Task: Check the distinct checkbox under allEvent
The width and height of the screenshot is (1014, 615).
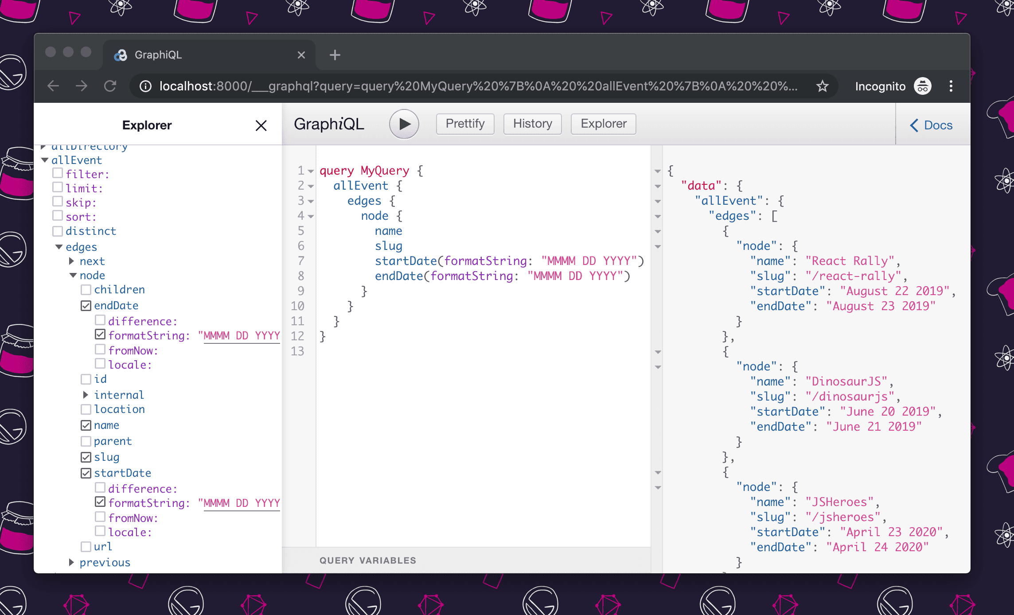Action: 58,231
